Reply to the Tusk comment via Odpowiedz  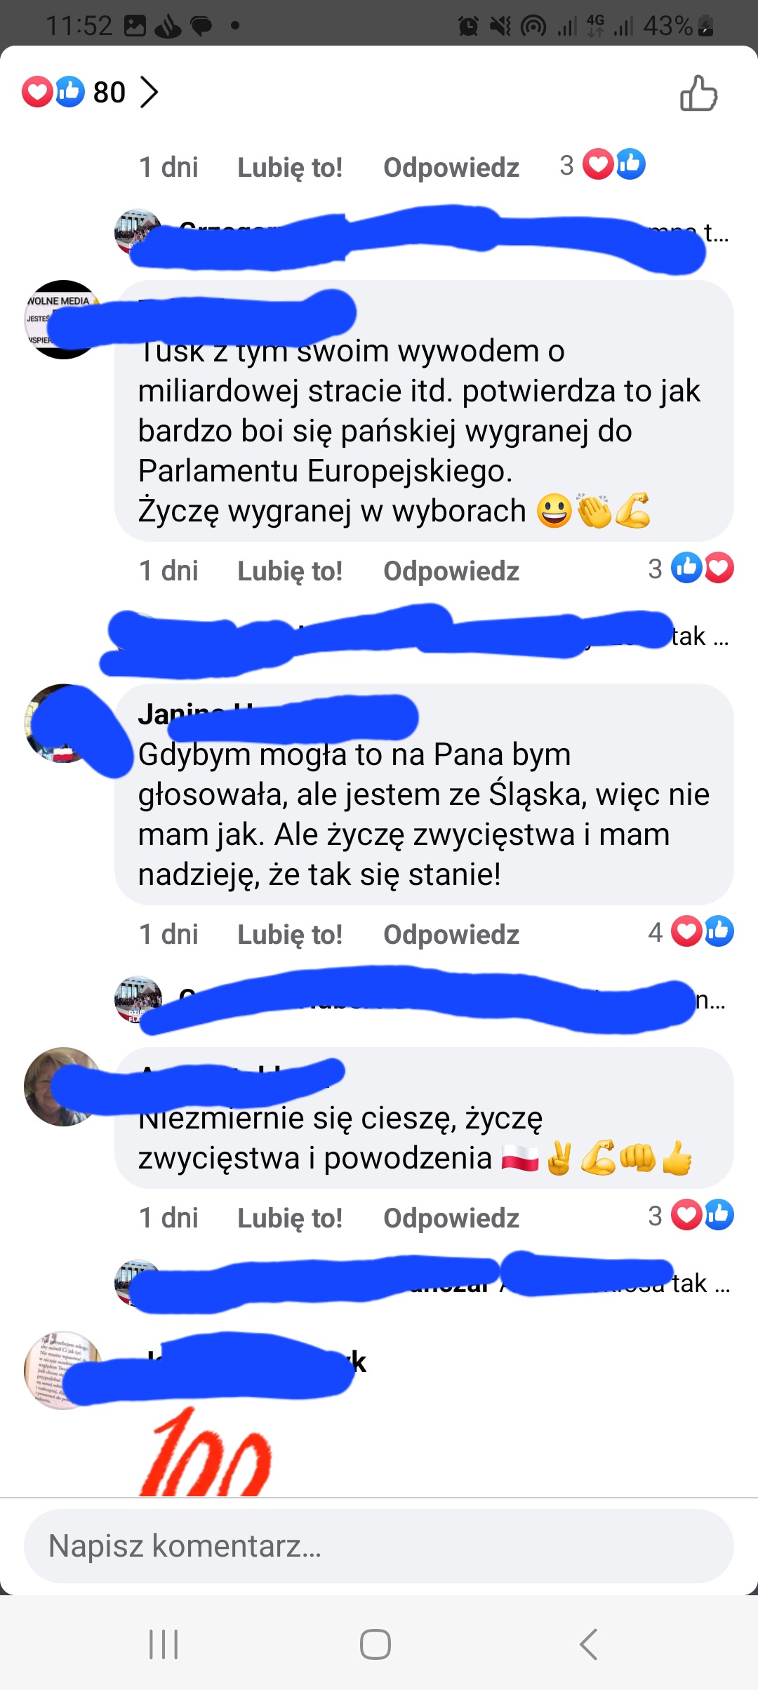pos(451,571)
